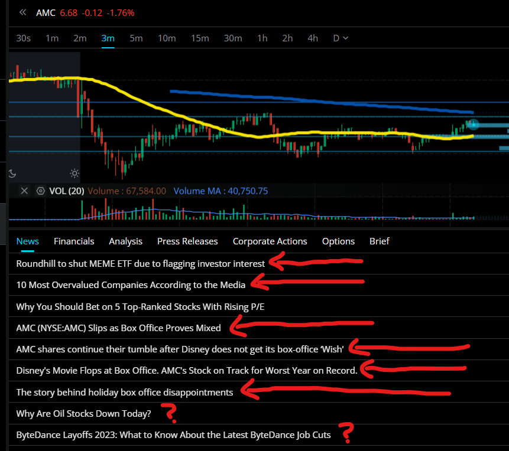The image size is (509, 451).
Task: Select the 4h chart interval
Action: point(313,38)
